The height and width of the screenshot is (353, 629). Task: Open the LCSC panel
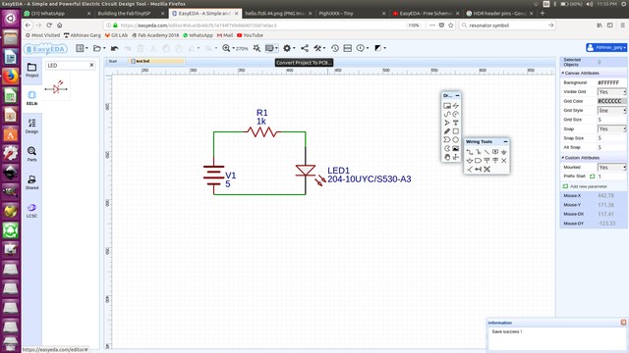pos(32,211)
